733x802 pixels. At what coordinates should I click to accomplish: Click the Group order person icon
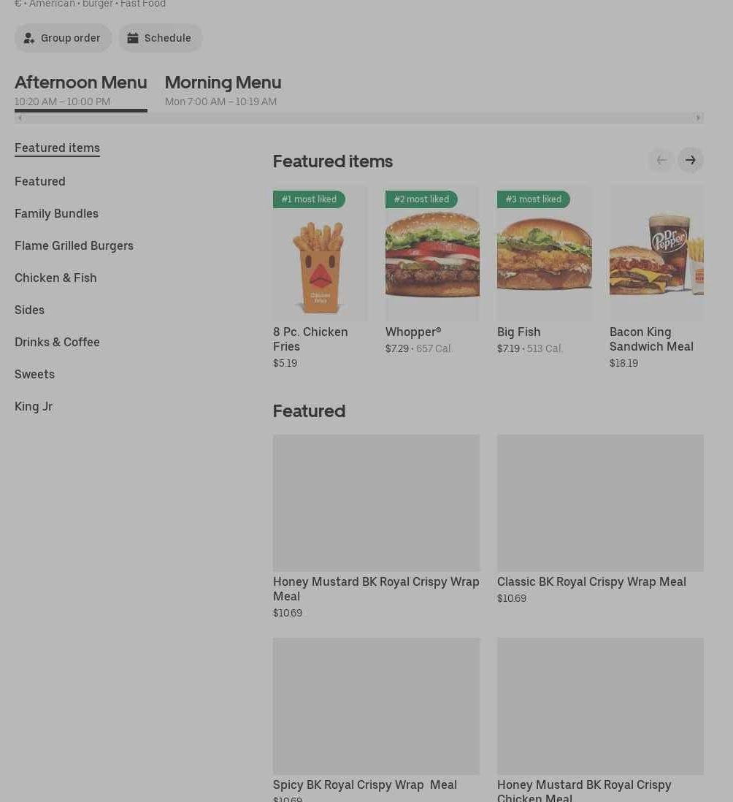pyautogui.click(x=29, y=38)
